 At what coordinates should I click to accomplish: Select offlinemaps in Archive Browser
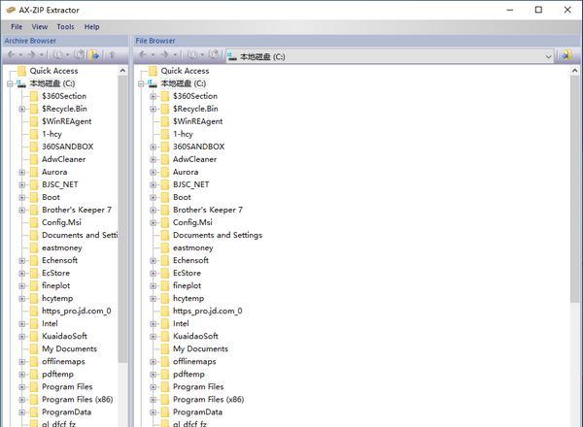63,362
